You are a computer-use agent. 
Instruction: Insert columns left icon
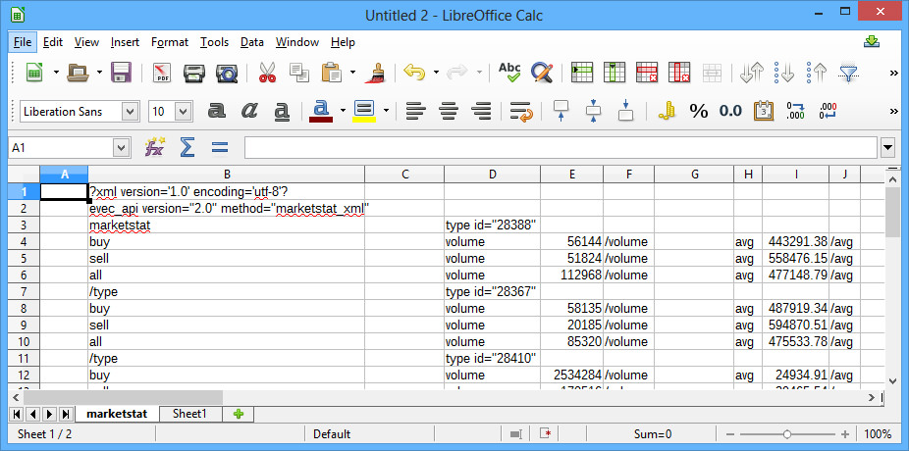point(615,73)
